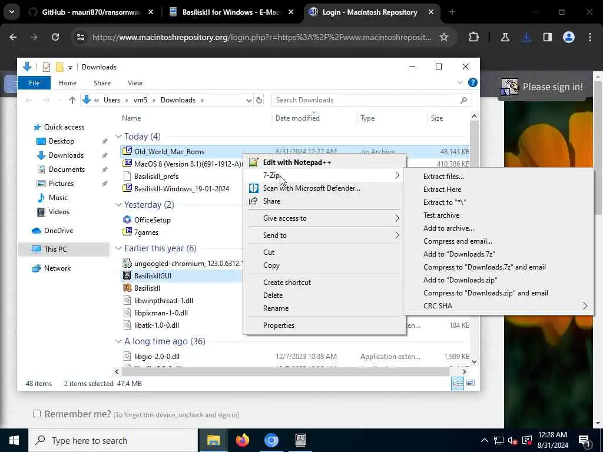Click the taskbar search box
The image size is (603, 452).
coord(114,440)
